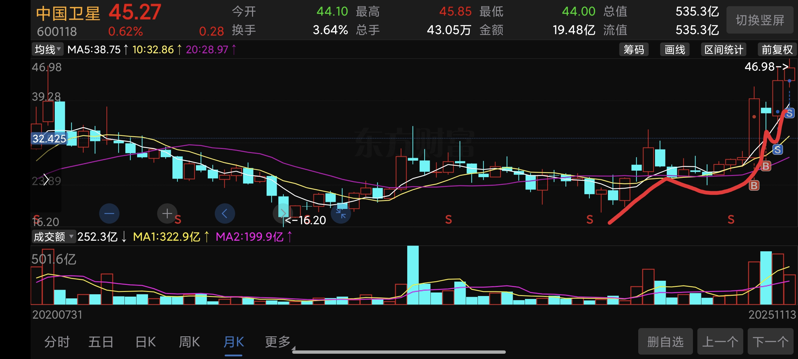Expand the 更多 period options
798x359 pixels.
tap(277, 342)
